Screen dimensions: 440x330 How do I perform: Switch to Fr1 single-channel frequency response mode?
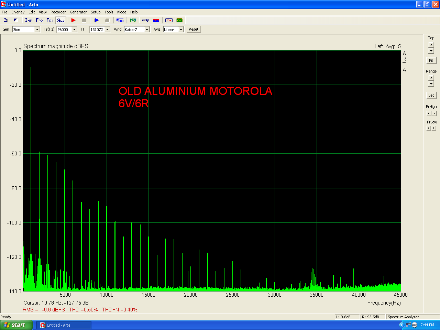(50, 20)
